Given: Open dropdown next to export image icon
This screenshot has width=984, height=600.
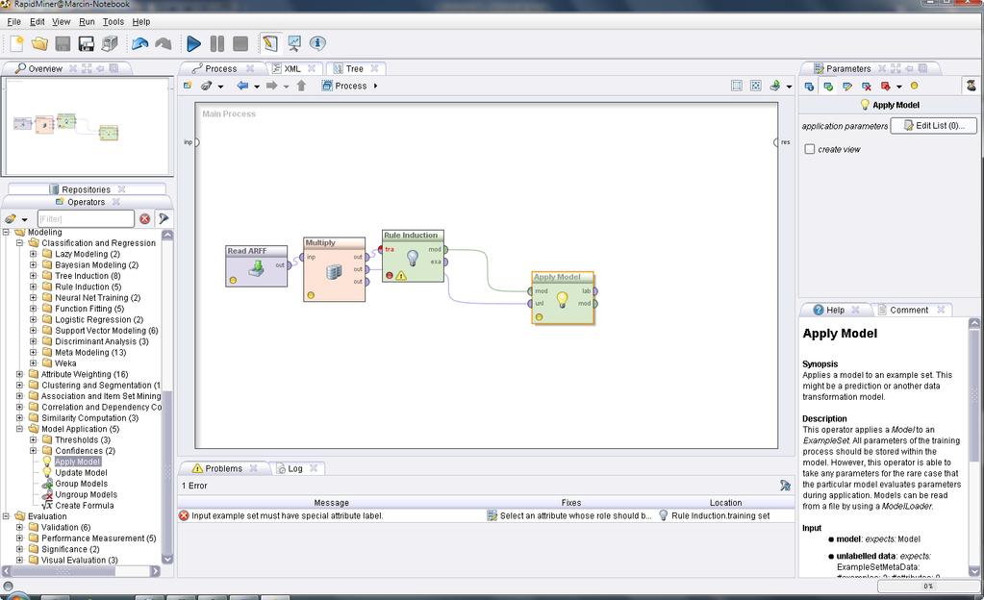Looking at the screenshot, I should tap(789, 87).
